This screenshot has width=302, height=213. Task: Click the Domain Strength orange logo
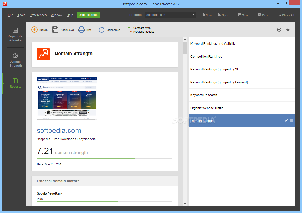click(43, 54)
